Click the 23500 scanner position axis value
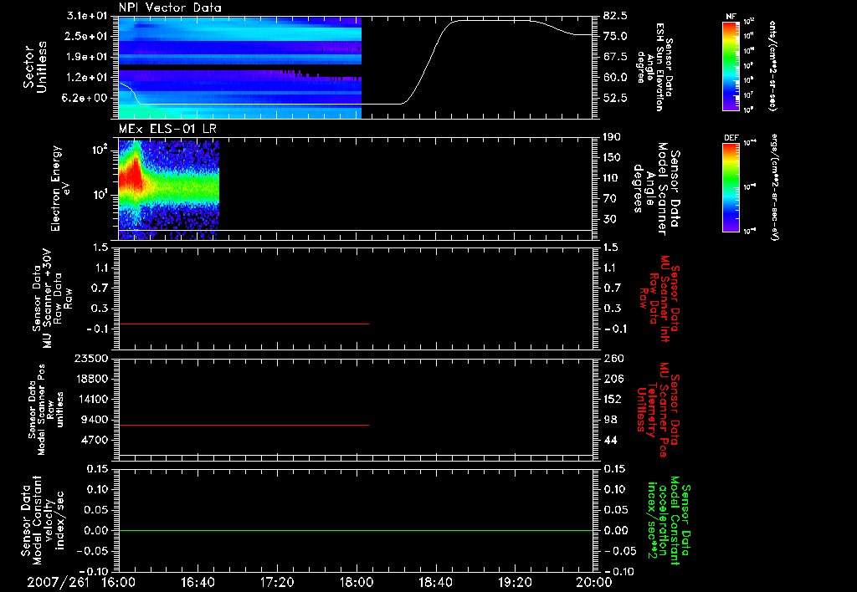 (92, 358)
